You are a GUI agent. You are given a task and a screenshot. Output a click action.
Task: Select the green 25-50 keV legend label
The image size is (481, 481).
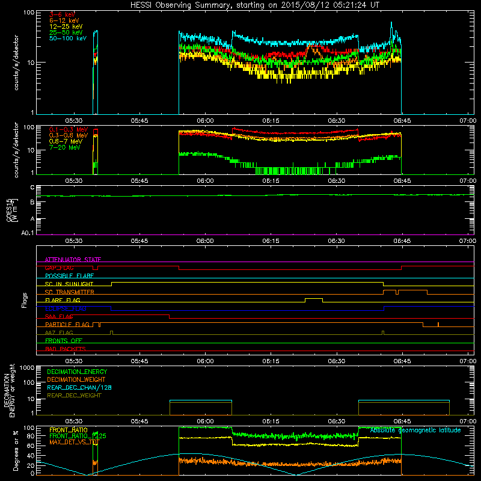click(66, 32)
